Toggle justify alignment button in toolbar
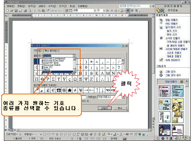The height and width of the screenshot is (141, 191). click(128, 11)
